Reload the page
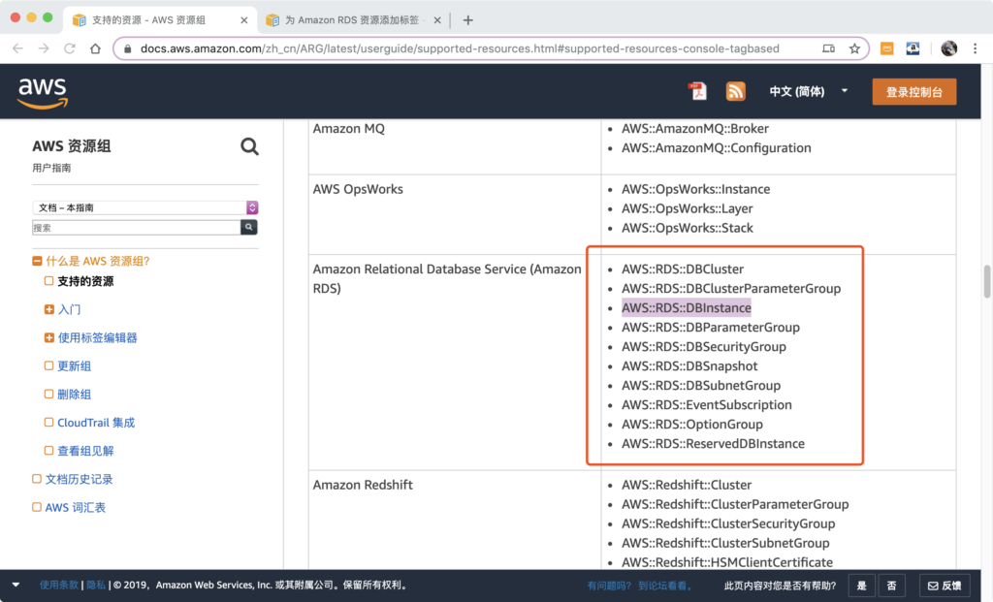Screen dimensions: 993x602 [x=70, y=48]
